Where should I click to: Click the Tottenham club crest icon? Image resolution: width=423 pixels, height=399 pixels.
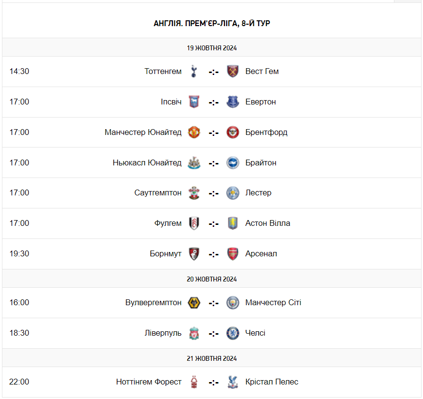(194, 71)
